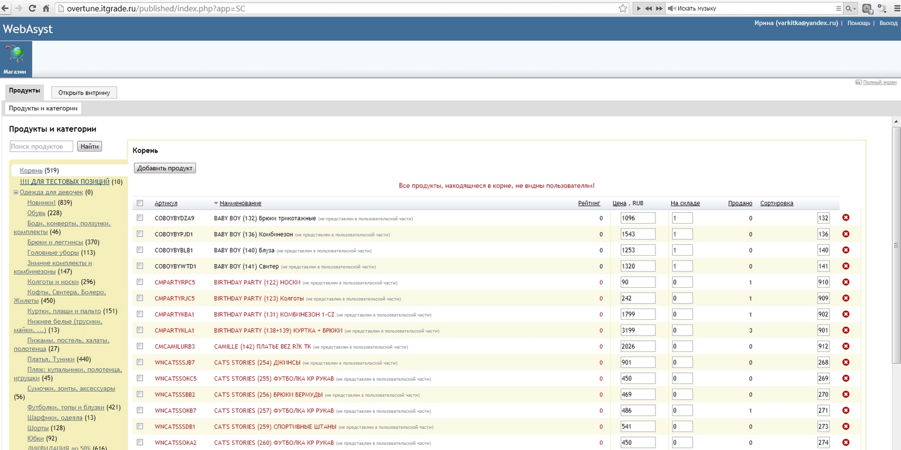The width and height of the screenshot is (901, 450).
Task: Go back with the browser back arrow
Action: [x=6, y=8]
